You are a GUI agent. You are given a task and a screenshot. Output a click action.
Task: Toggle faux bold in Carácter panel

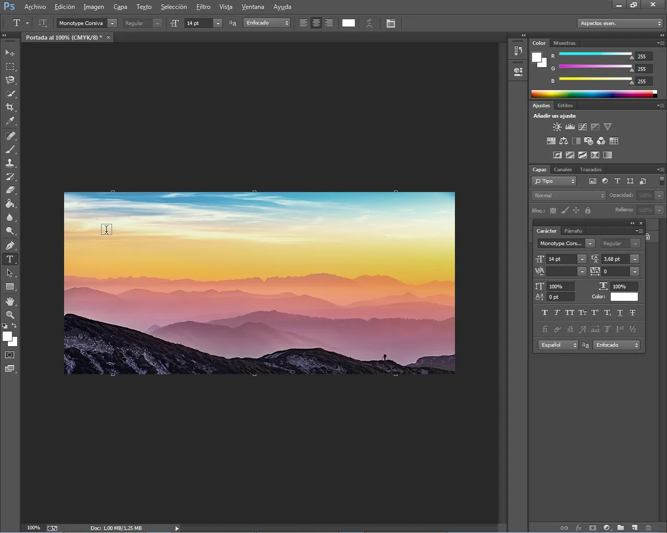pos(545,313)
